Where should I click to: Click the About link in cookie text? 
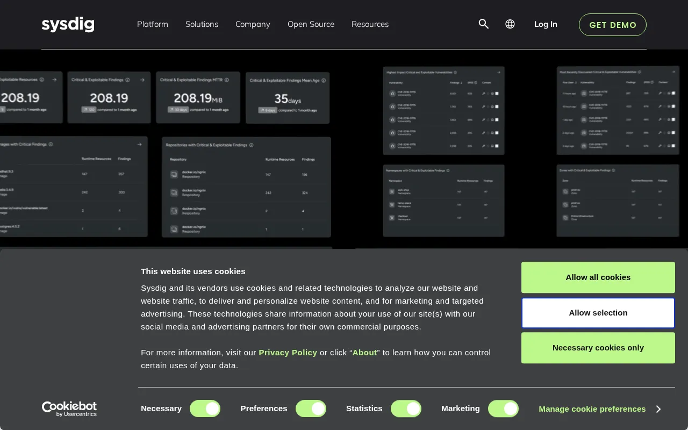pyautogui.click(x=364, y=353)
